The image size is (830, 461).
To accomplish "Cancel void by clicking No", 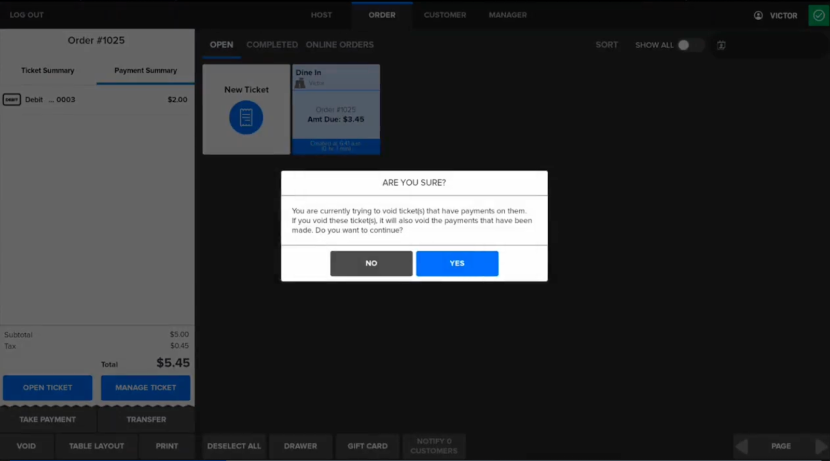I will pos(371,263).
